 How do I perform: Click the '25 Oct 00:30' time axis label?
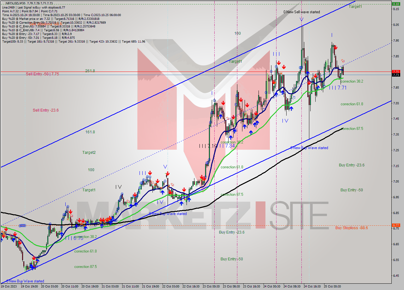pyautogui.click(x=333, y=287)
